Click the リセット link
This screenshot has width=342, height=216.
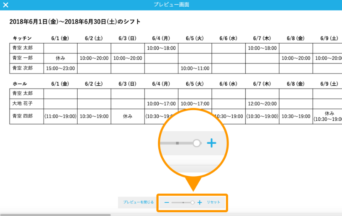click(x=214, y=202)
